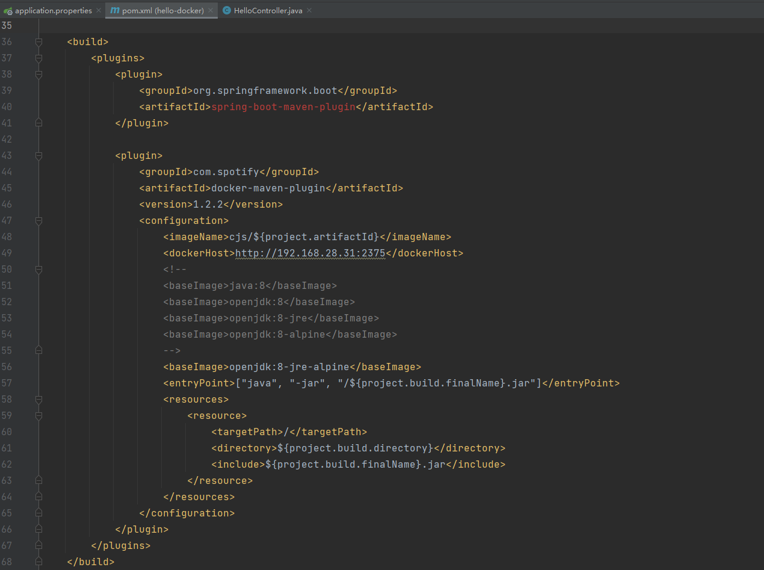Click the </build> fold marker at line 68
Image resolution: width=764 pixels, height=570 pixels.
point(39,562)
